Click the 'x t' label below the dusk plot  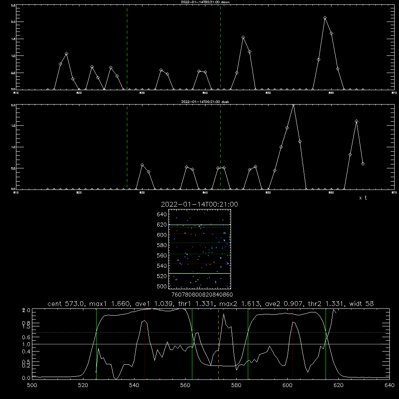click(x=363, y=198)
